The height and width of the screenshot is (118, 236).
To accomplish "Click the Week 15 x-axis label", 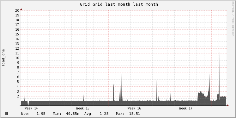I will click(83, 109).
